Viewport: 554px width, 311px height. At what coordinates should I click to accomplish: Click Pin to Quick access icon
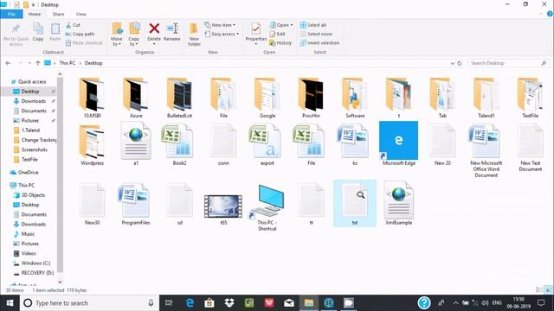click(x=16, y=29)
